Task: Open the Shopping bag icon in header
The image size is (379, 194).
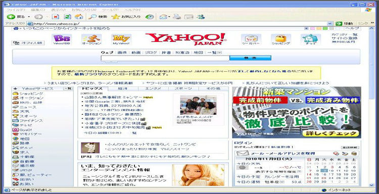Action: [281, 39]
